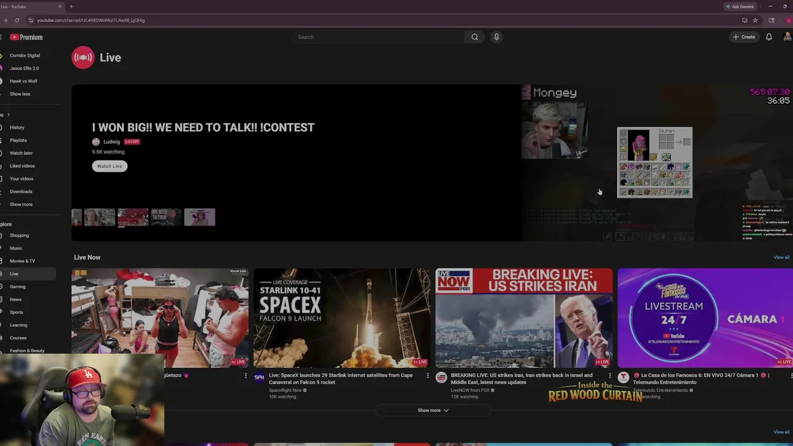Click the Watch Live button
This screenshot has height=446, width=793.
point(110,166)
